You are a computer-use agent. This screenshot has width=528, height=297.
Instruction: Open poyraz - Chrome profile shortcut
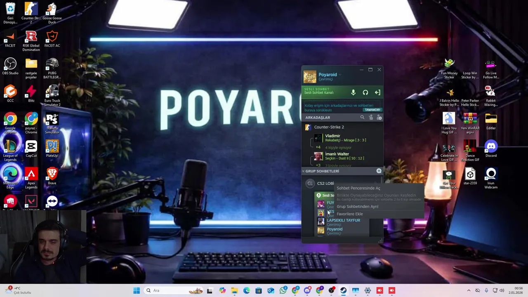31,123
